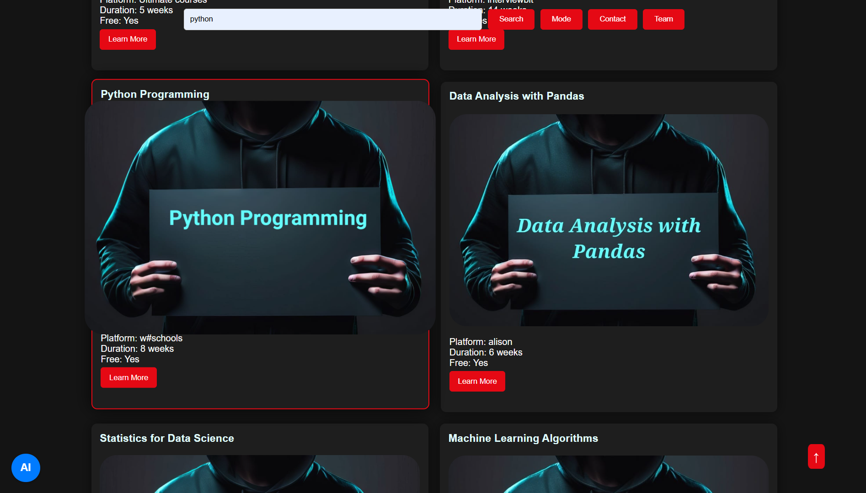Click the Machine Learning Algorithms thumbnail
This screenshot has height=493, width=866.
click(x=609, y=474)
